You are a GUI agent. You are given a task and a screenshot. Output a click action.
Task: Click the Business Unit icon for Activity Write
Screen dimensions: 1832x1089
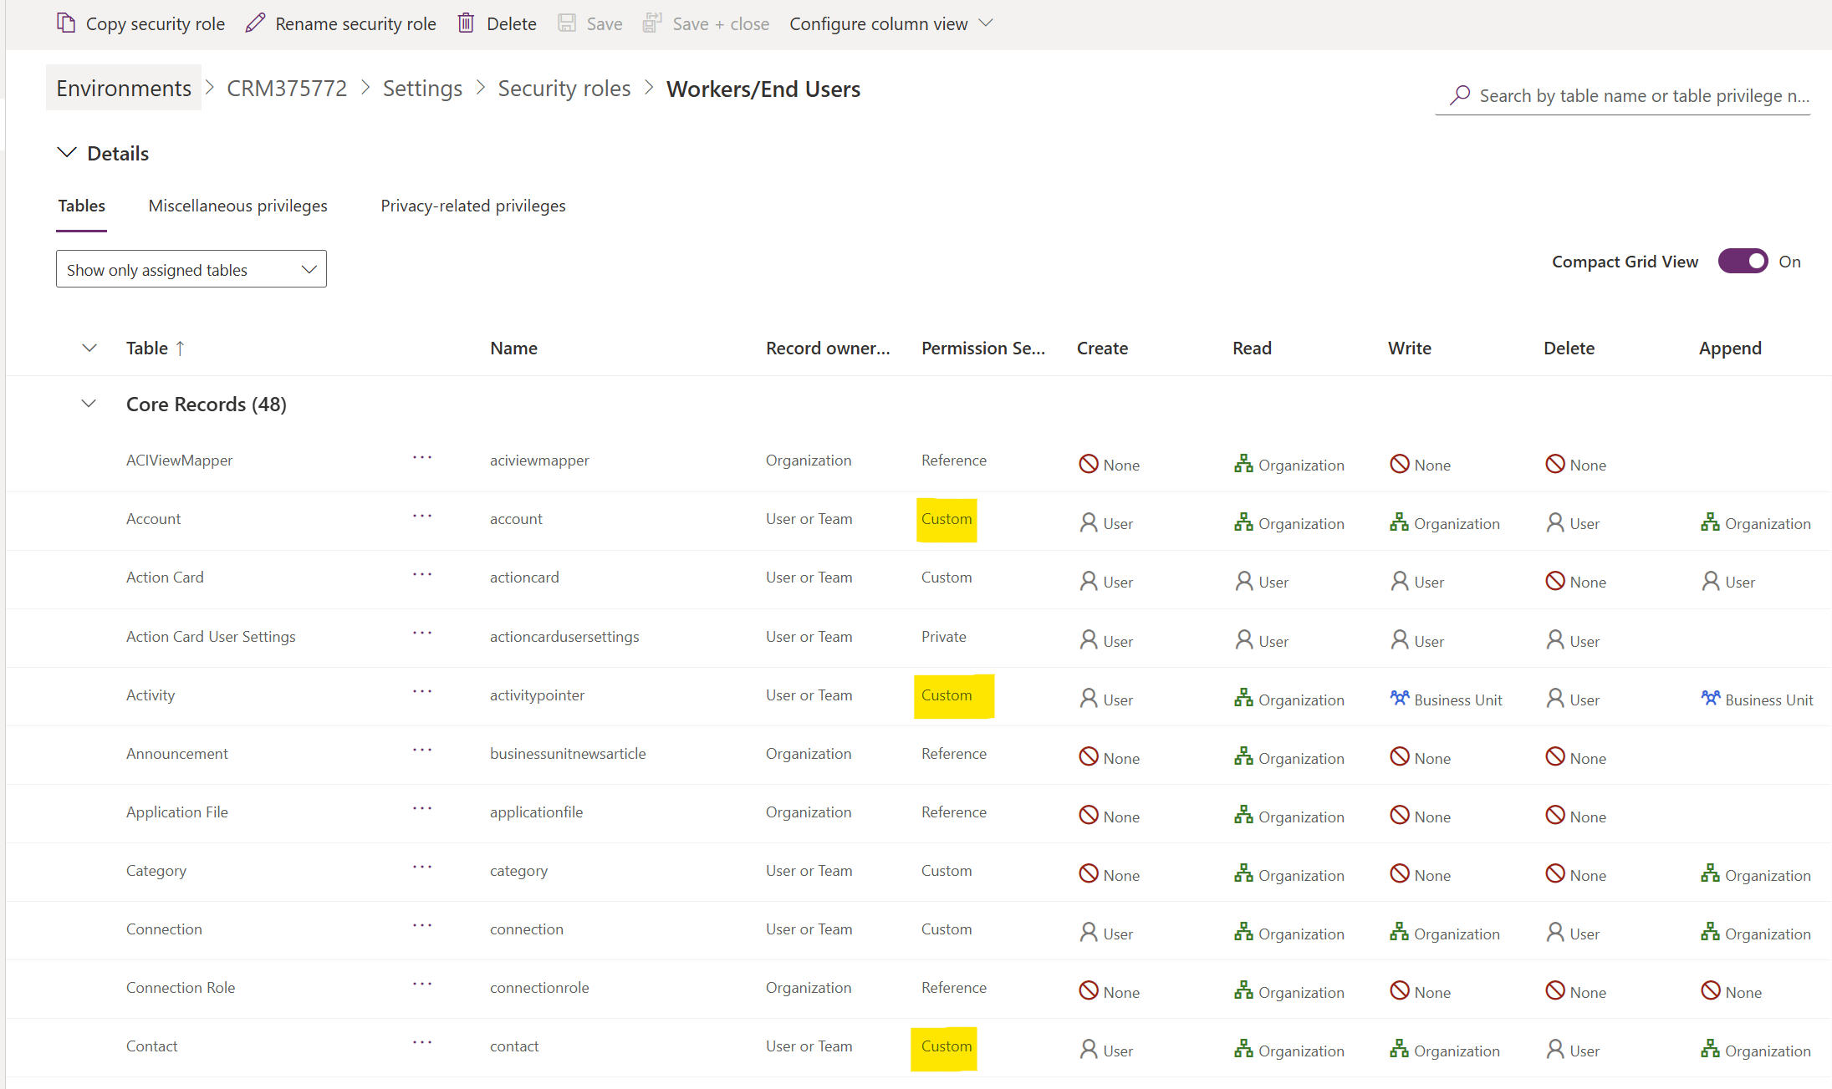click(1400, 699)
